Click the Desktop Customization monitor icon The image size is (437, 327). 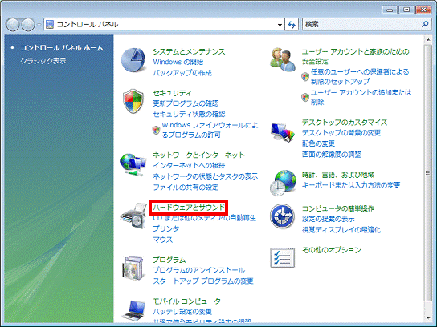coord(283,132)
